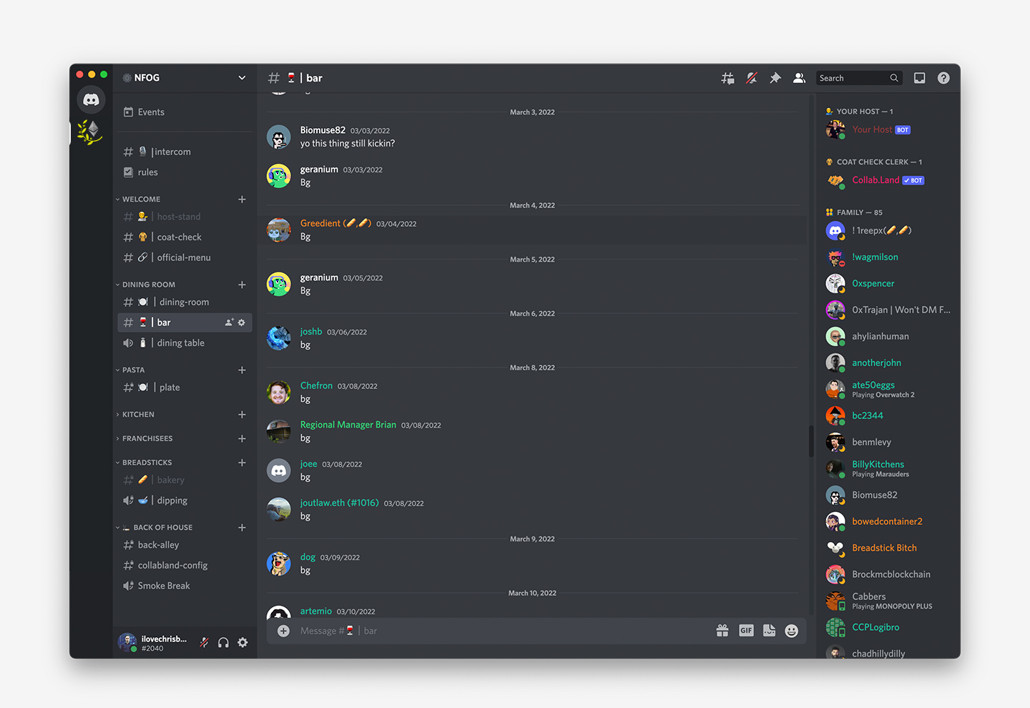Open the Inbox icon in header

920,78
